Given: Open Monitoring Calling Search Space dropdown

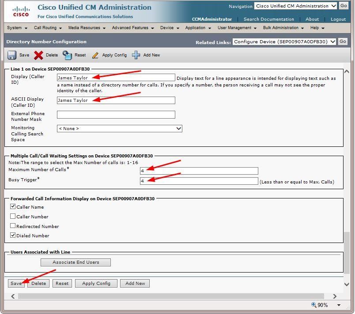Looking at the screenshot, I should [x=120, y=128].
